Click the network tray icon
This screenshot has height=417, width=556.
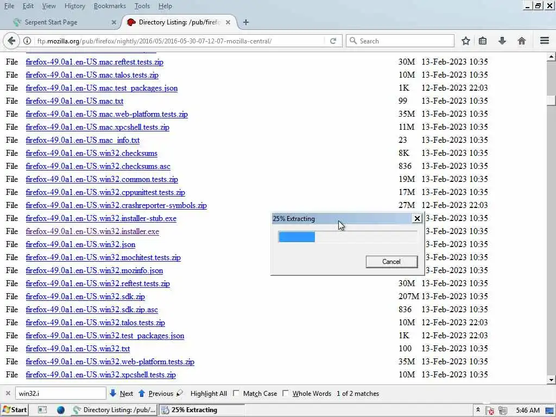[502, 410]
